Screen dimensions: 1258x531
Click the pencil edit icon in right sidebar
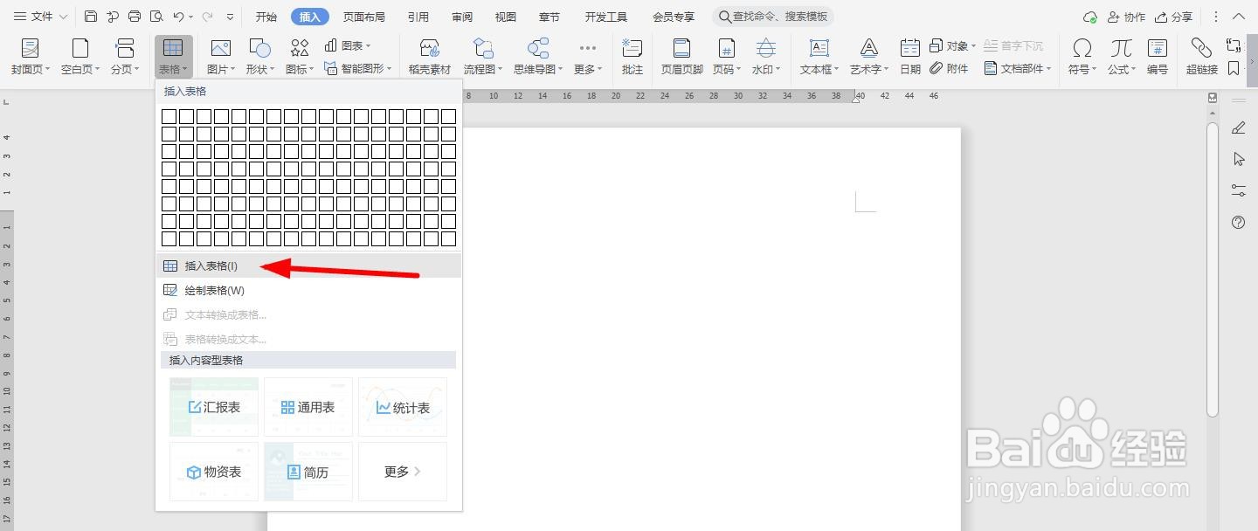point(1238,128)
